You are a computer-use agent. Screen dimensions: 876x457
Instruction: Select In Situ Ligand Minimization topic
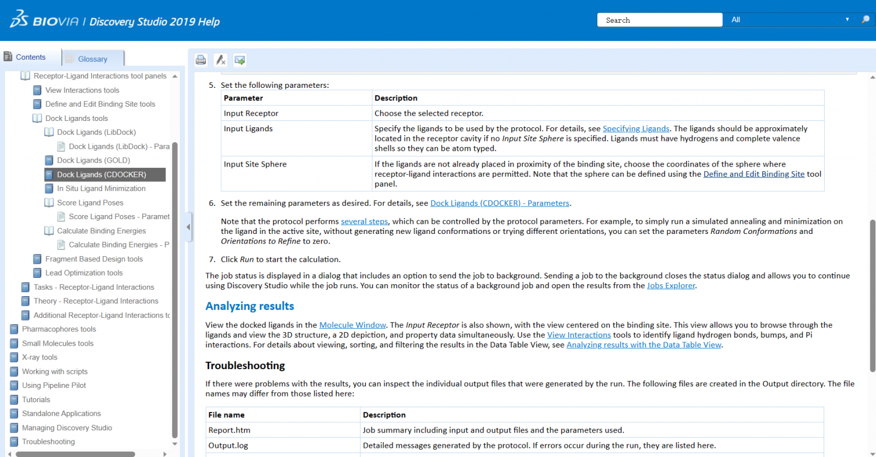101,188
